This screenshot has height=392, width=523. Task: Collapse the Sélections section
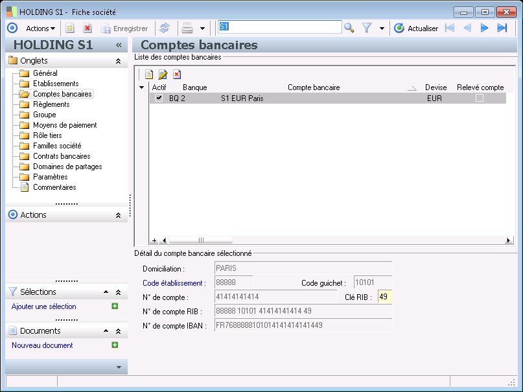click(118, 292)
